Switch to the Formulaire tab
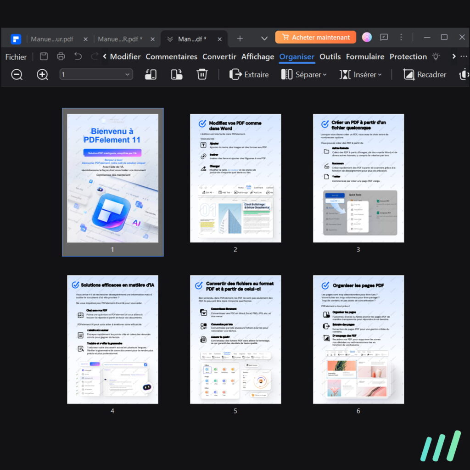 click(x=365, y=56)
